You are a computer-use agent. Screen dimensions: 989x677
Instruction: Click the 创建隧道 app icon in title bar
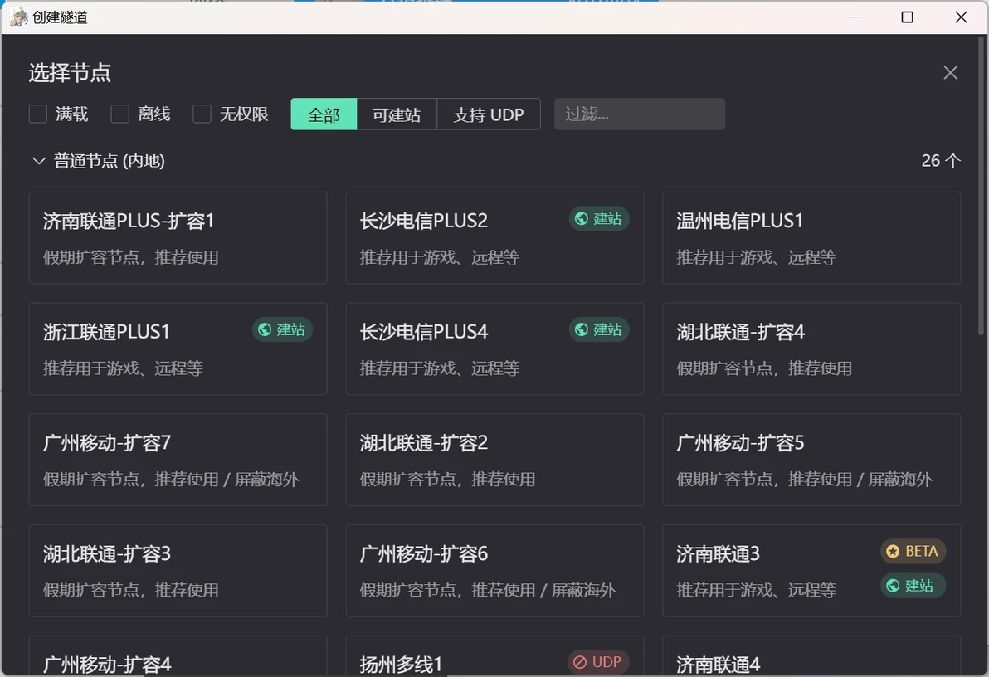pos(19,17)
